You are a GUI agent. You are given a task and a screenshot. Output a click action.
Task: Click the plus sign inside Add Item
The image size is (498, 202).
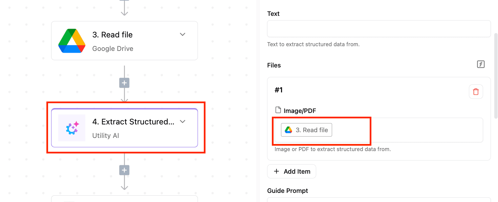(276, 171)
